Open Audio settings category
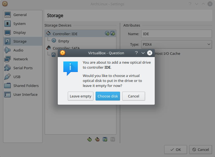The width and height of the screenshot is (215, 157). [23, 50]
